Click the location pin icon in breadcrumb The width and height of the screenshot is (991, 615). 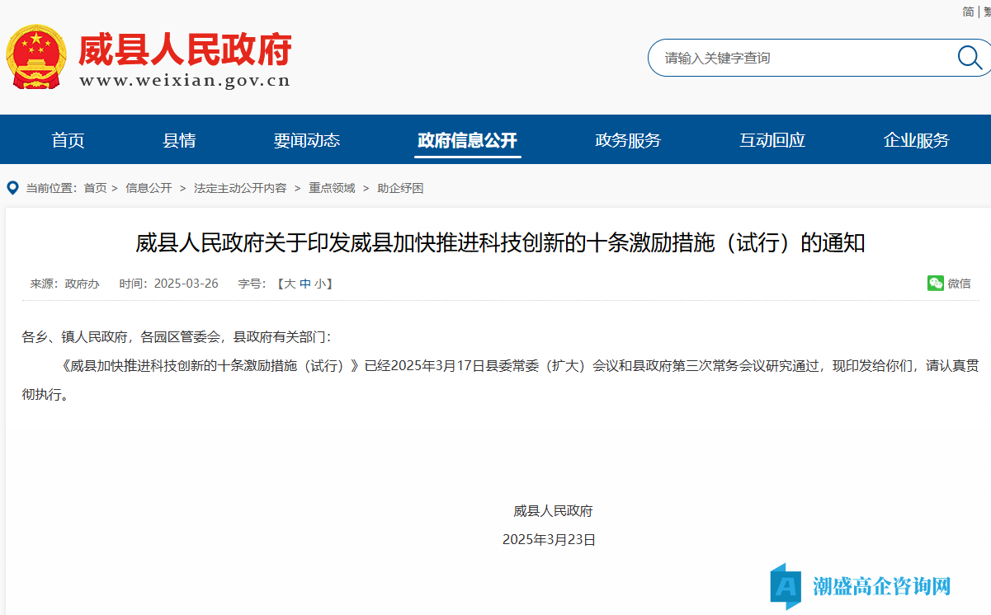point(12,188)
